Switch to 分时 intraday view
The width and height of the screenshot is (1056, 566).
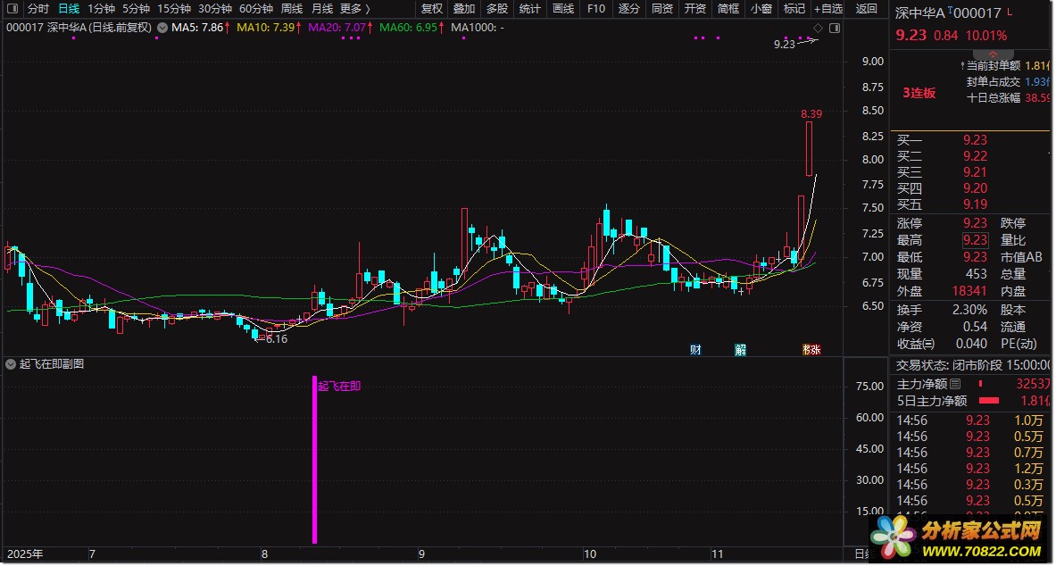tap(37, 9)
